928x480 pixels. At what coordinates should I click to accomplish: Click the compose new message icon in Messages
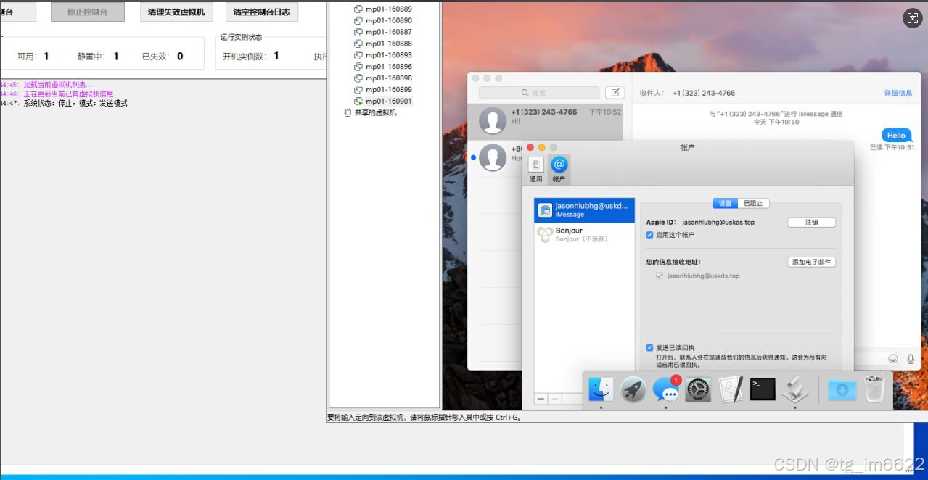[x=615, y=93]
